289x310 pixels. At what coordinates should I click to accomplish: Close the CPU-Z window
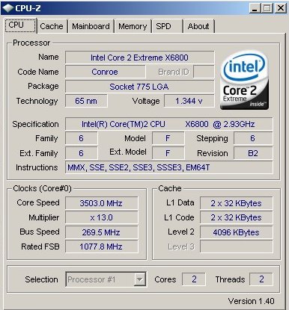click(281, 8)
